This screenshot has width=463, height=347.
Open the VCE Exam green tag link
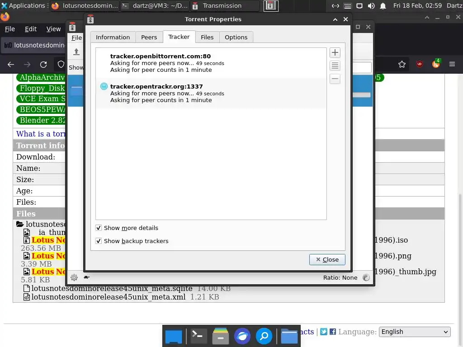pyautogui.click(x=41, y=98)
